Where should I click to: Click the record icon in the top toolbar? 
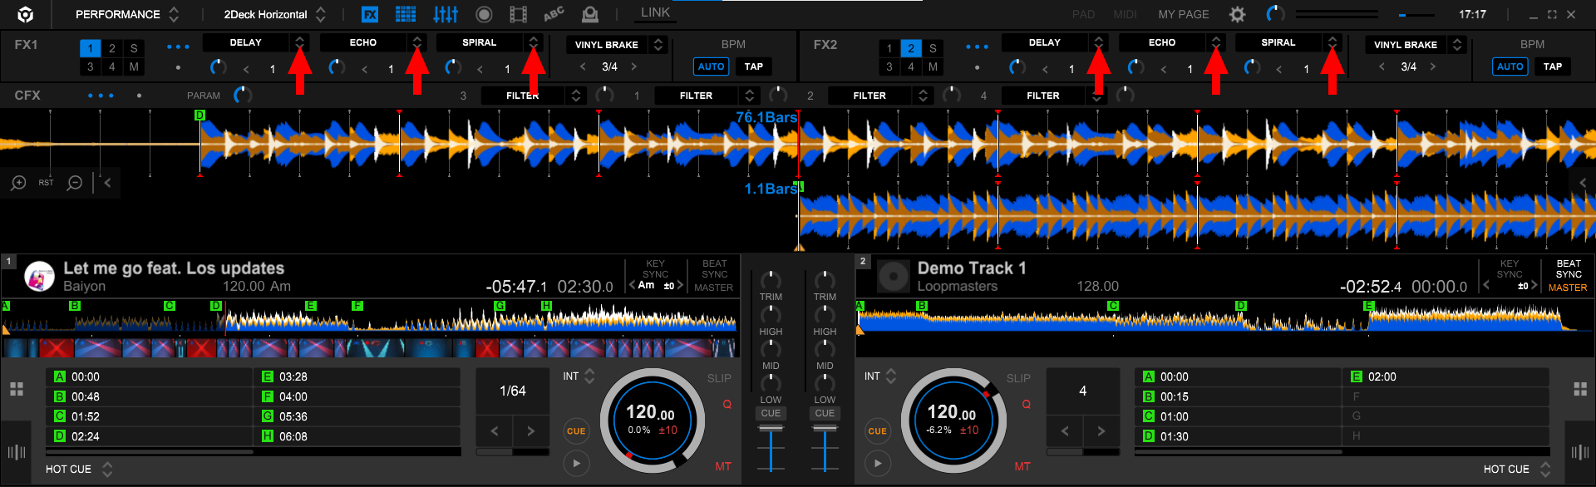[484, 14]
